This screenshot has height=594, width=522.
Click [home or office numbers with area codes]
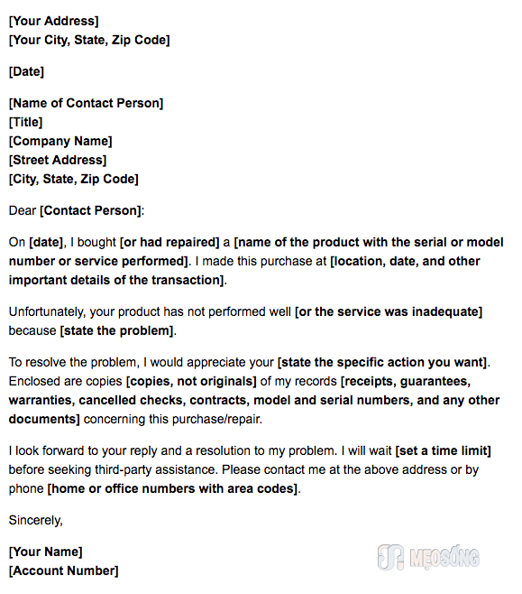[172, 488]
